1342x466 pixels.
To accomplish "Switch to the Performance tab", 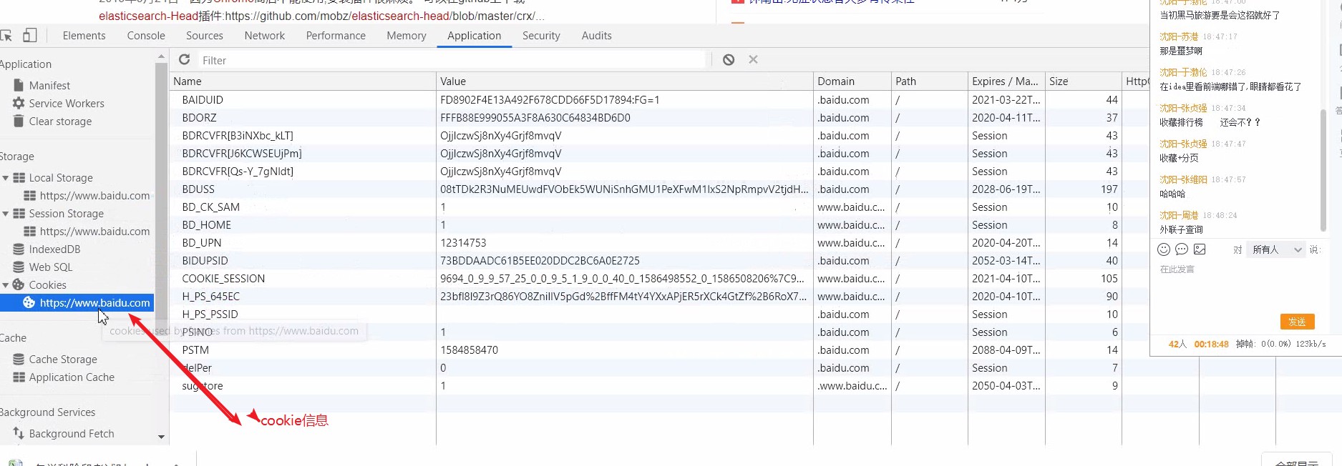I will tap(336, 35).
